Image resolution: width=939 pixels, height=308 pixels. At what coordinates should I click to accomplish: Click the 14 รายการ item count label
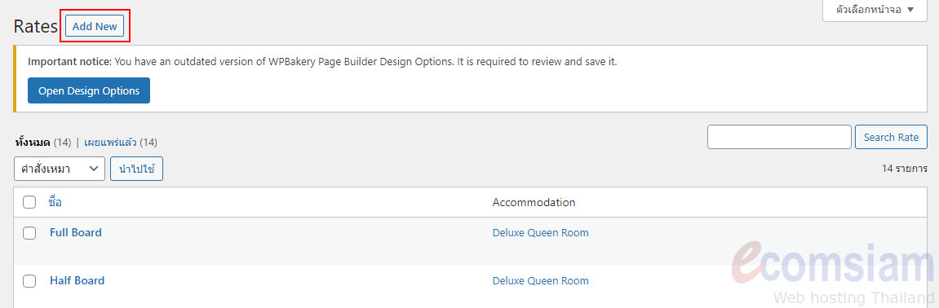(904, 169)
